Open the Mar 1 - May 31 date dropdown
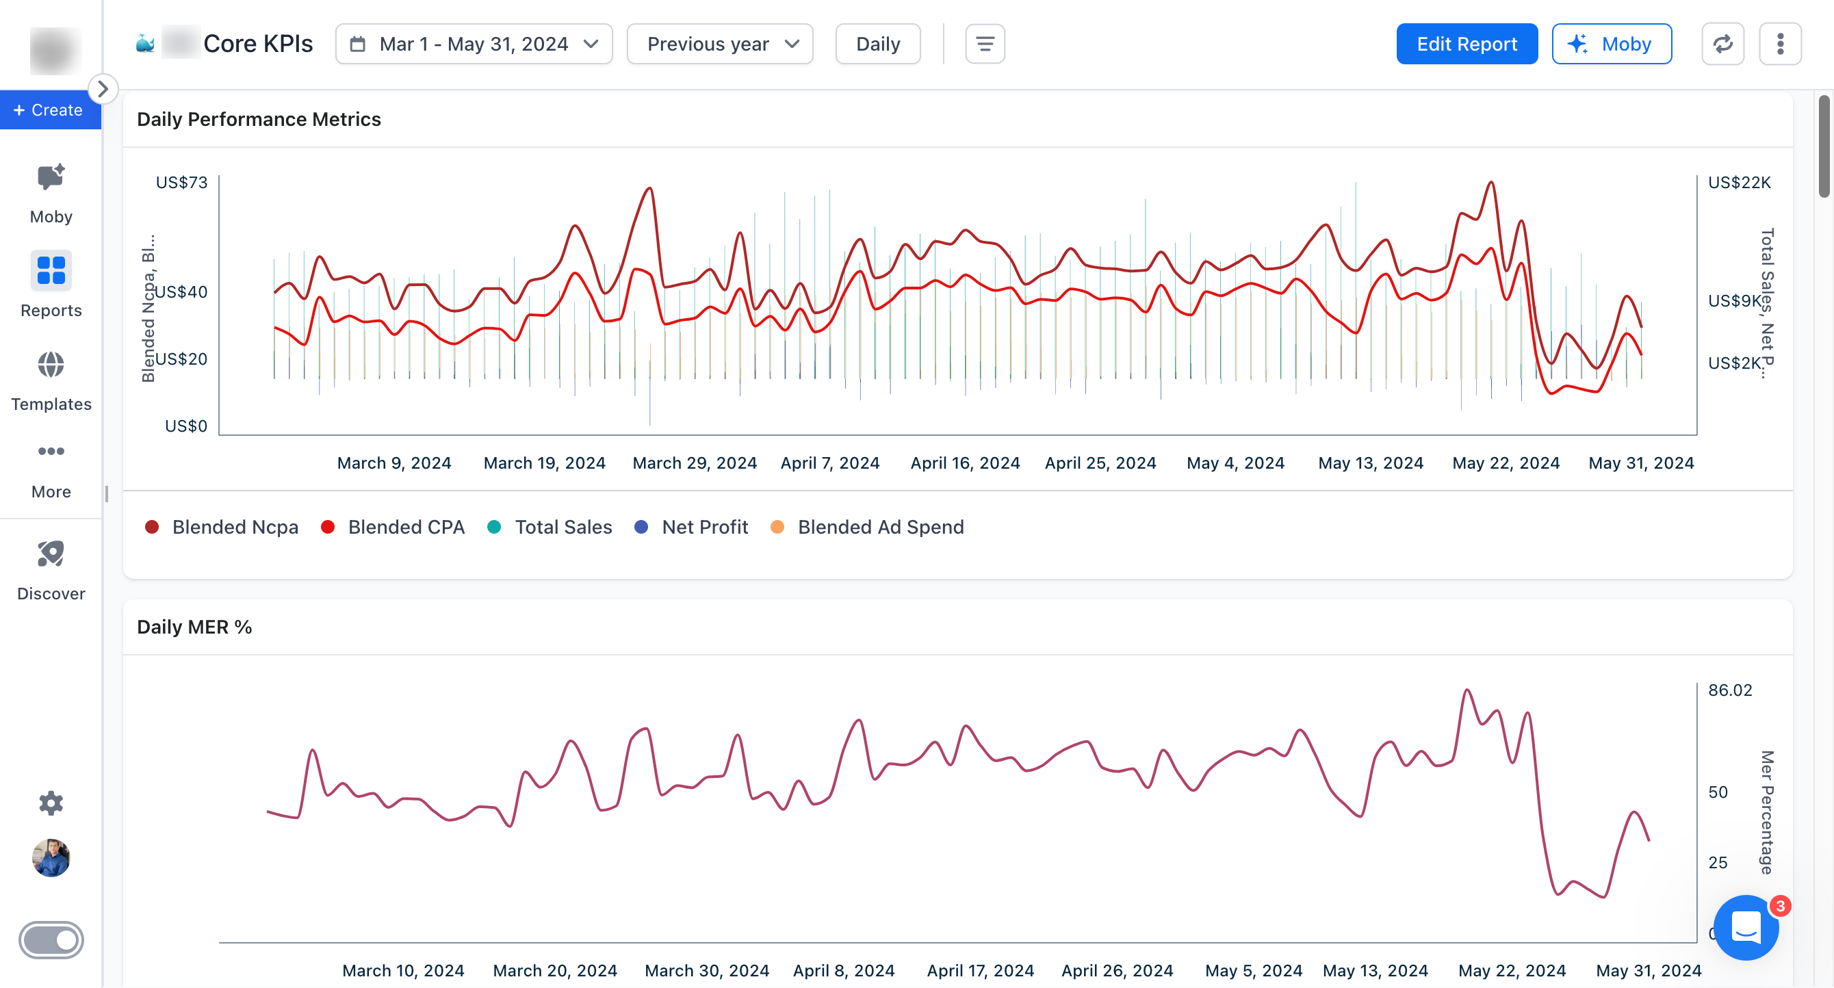This screenshot has height=988, width=1834. (x=474, y=44)
